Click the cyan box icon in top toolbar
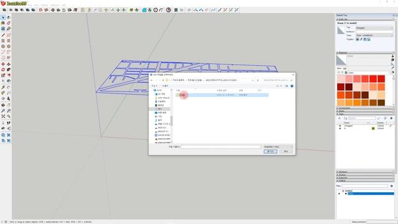 144,10
